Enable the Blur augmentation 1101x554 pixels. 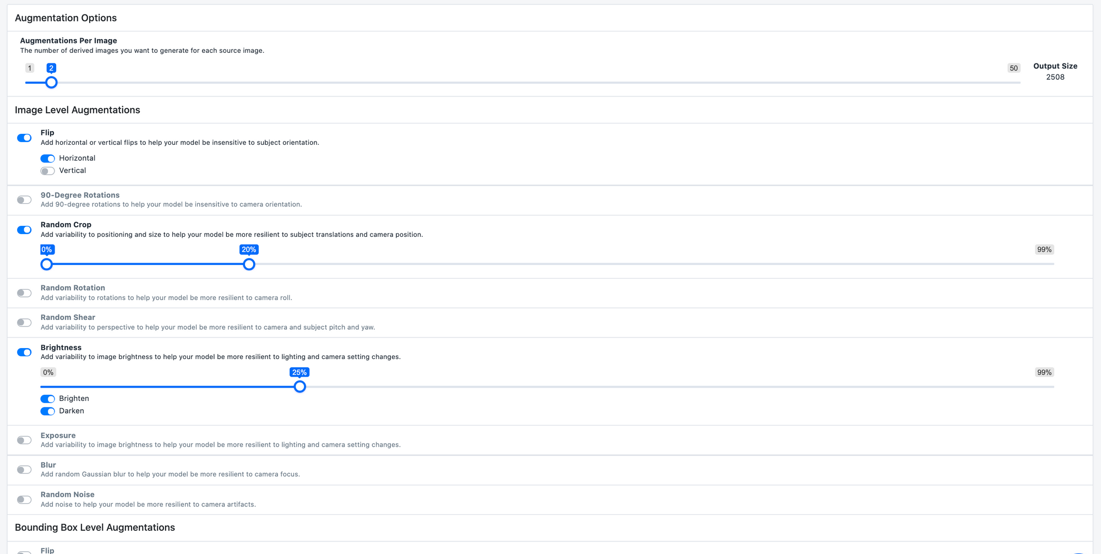coord(24,470)
